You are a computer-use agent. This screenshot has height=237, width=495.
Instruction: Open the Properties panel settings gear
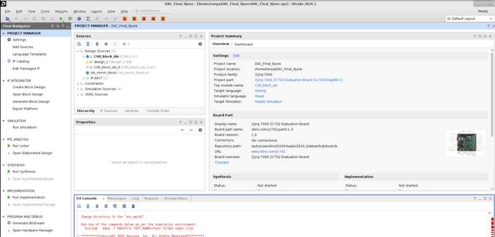(x=200, y=130)
